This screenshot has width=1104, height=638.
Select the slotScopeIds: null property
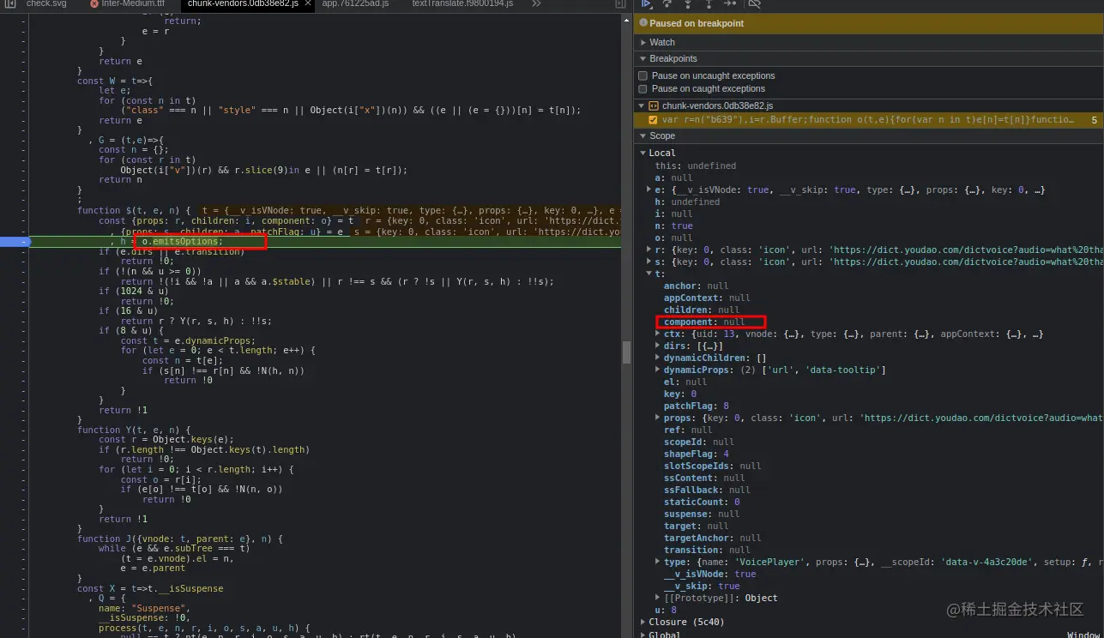point(712,466)
